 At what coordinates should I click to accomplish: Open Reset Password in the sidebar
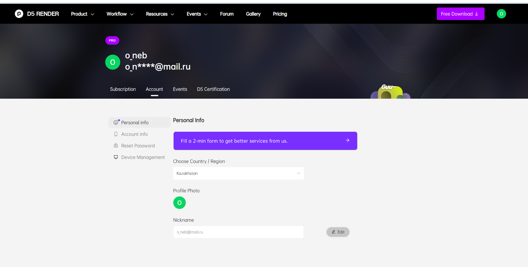click(x=138, y=146)
